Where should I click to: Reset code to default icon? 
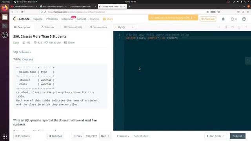[233, 27]
